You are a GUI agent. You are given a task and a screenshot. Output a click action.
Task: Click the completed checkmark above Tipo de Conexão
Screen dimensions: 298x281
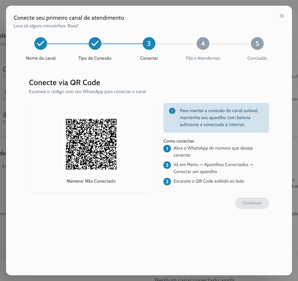(95, 43)
